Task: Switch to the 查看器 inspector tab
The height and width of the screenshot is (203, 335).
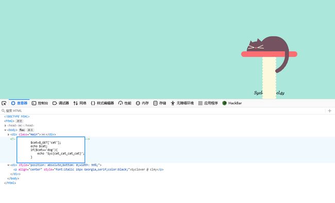Action: [19, 103]
